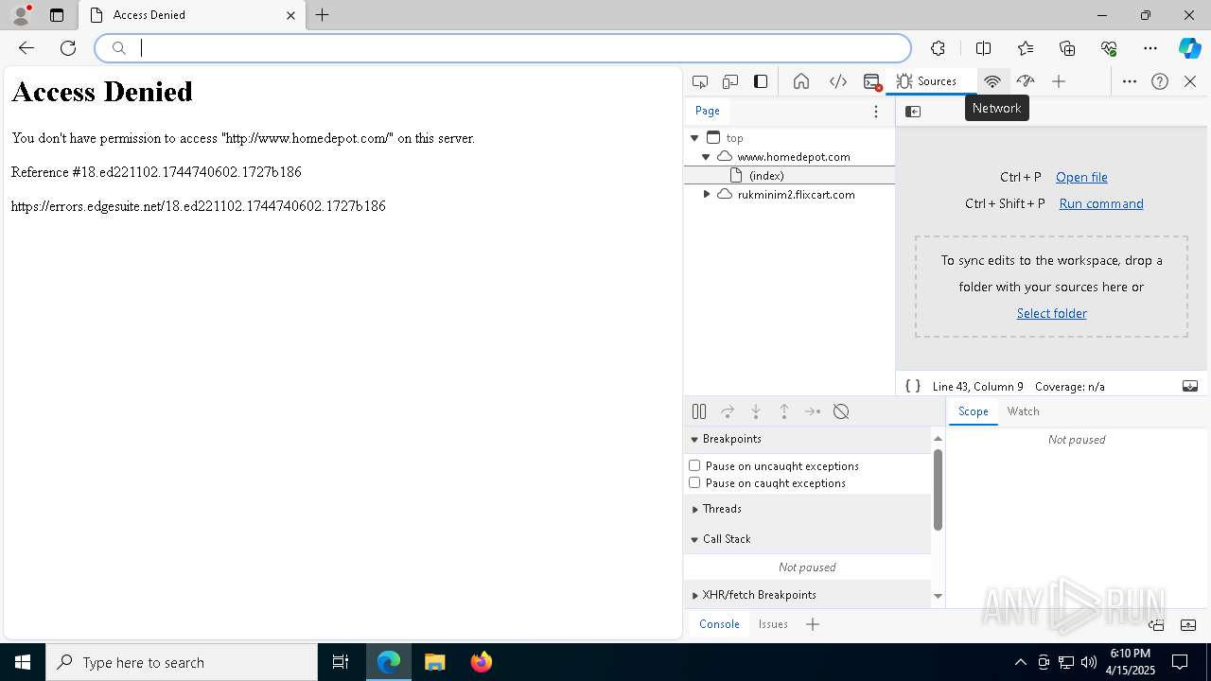This screenshot has width=1211, height=681.
Task: Launch Firefox from the taskbar
Action: [x=482, y=662]
